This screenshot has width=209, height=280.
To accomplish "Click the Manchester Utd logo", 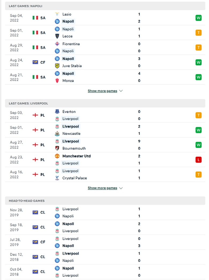I will 57,156.
